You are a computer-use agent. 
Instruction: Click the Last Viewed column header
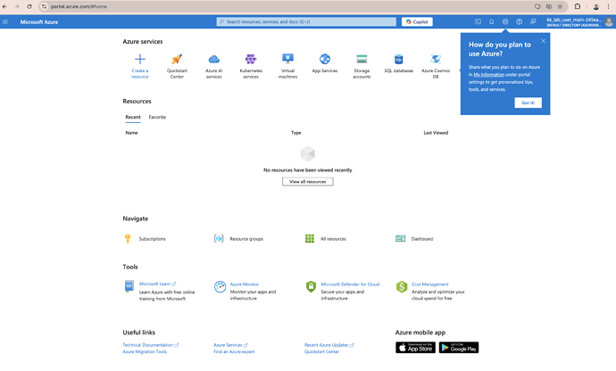tap(436, 133)
